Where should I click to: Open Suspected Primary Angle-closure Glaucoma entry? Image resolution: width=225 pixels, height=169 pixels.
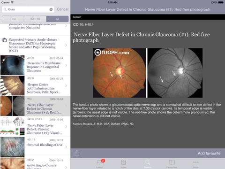point(35,45)
